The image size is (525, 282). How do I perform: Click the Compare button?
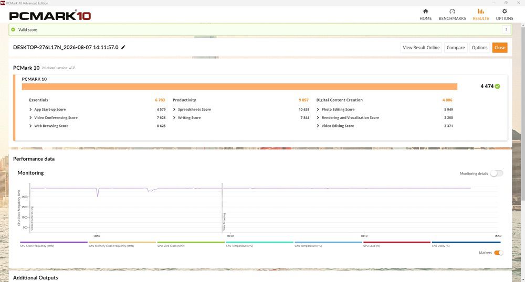pyautogui.click(x=456, y=48)
